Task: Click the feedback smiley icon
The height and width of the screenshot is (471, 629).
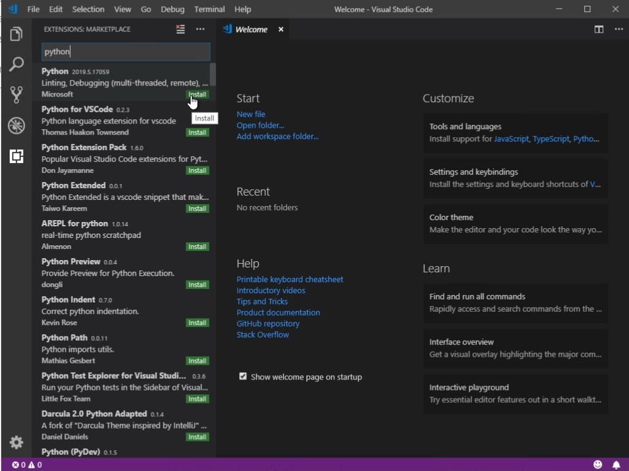Action: pos(598,465)
